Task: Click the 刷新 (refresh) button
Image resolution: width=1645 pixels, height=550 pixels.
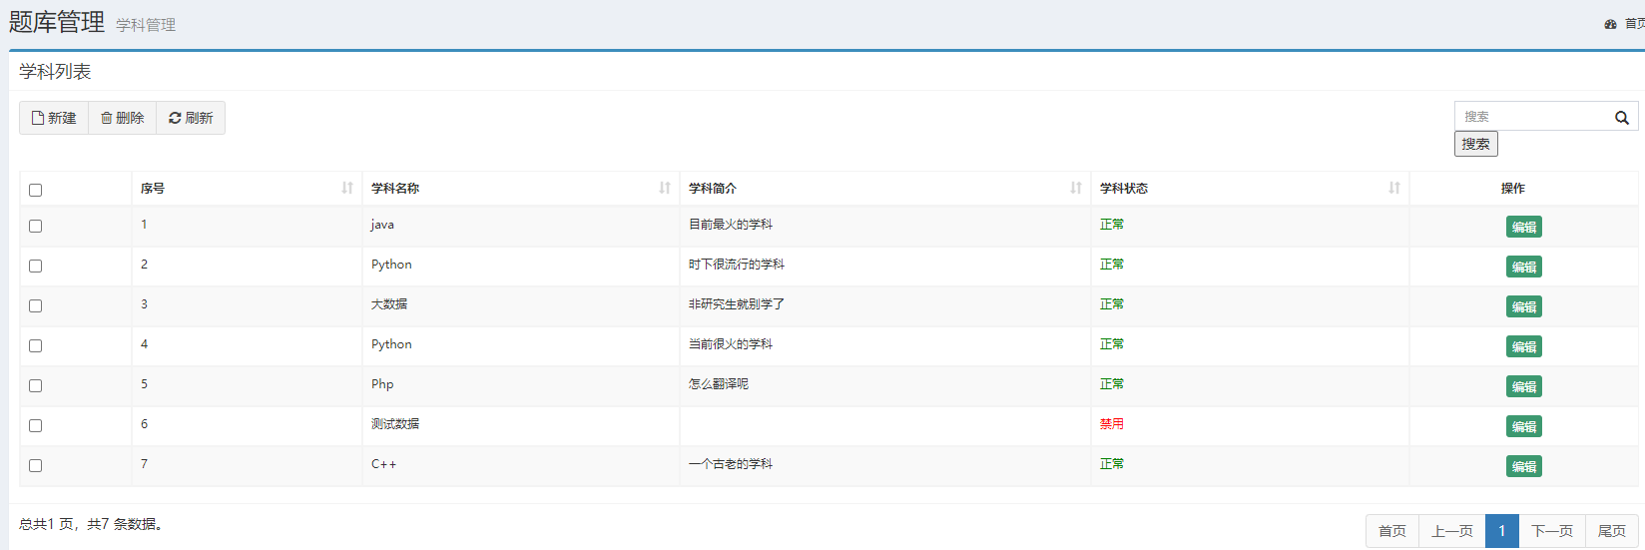Action: click(x=191, y=118)
